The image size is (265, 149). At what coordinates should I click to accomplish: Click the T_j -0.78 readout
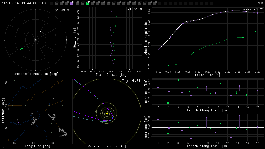pos(131,81)
